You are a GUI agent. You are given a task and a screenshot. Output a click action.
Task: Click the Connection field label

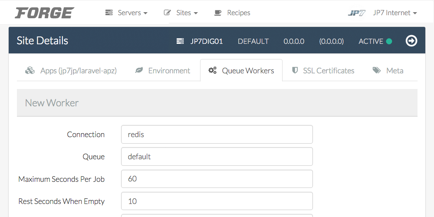tap(86, 135)
